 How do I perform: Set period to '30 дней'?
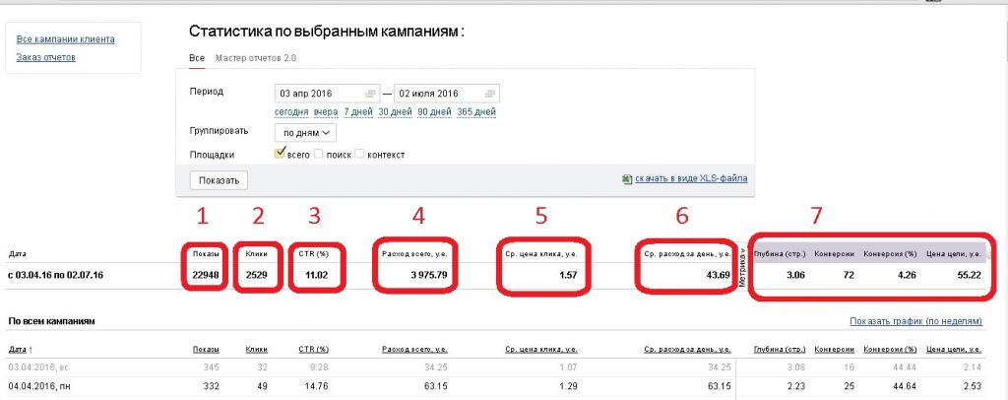394,112
